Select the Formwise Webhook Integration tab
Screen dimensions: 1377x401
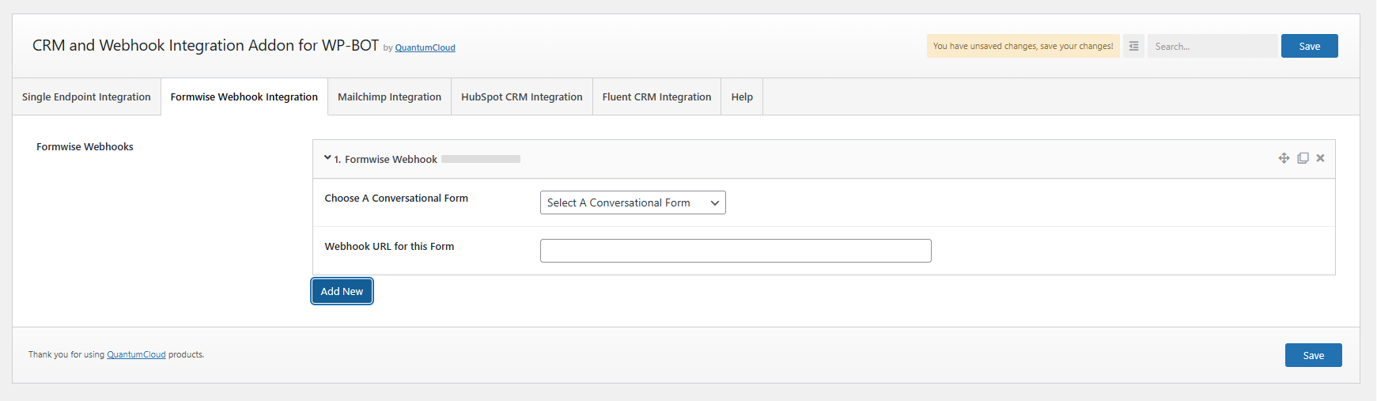[x=244, y=96]
